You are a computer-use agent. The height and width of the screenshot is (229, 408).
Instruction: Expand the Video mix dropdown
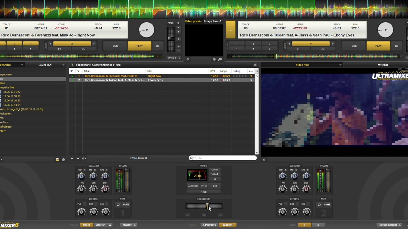tap(340, 65)
